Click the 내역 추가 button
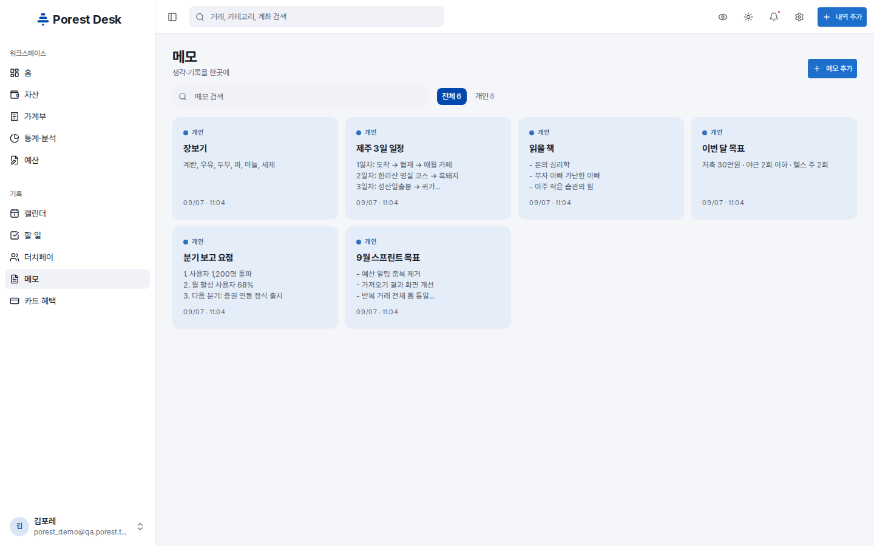 pyautogui.click(x=842, y=17)
